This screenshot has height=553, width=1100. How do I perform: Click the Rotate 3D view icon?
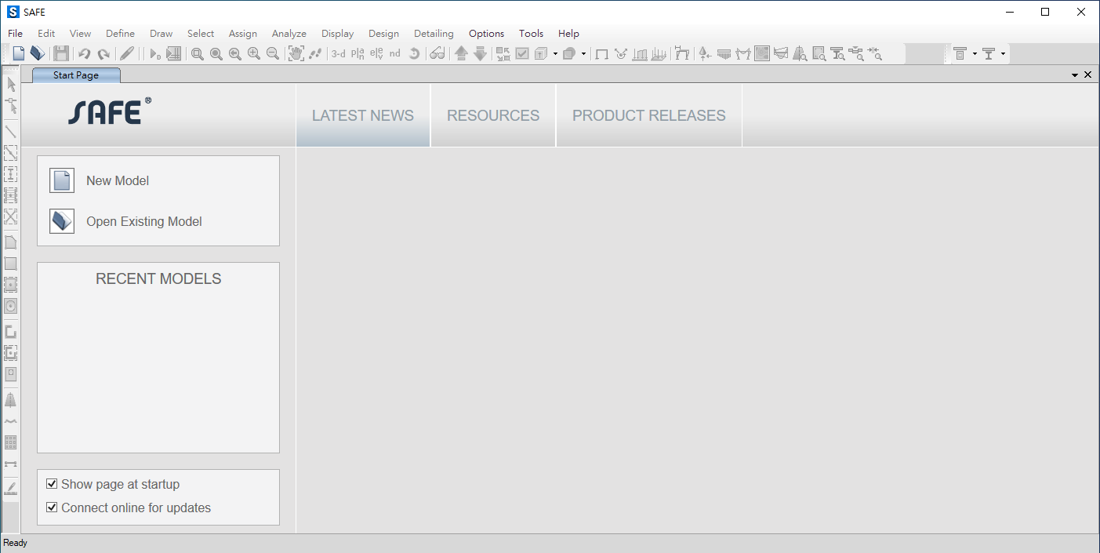click(x=414, y=53)
